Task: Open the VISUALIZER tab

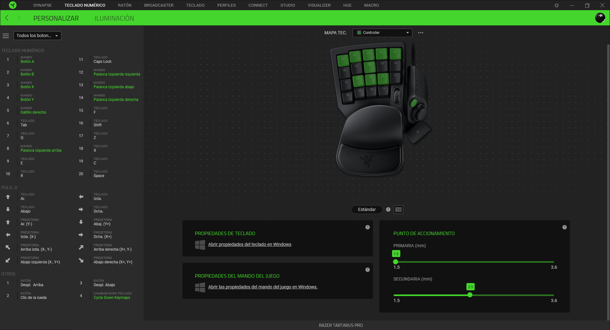Action: click(319, 5)
